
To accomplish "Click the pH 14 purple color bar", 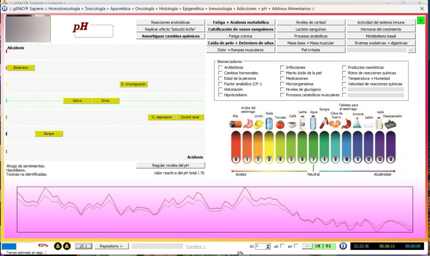I will pos(391,147).
